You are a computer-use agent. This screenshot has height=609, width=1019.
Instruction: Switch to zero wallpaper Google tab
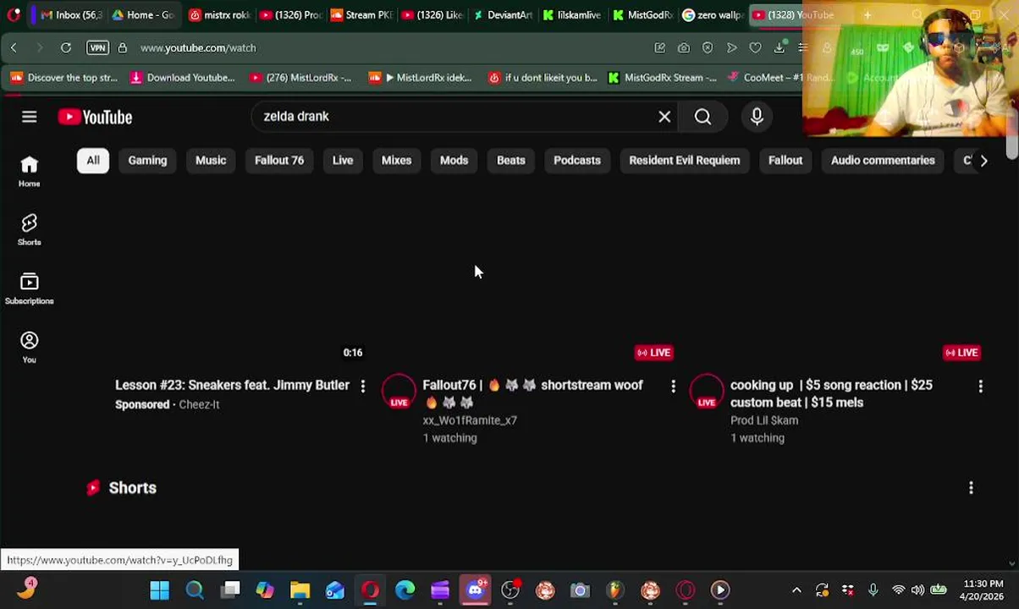(x=711, y=15)
